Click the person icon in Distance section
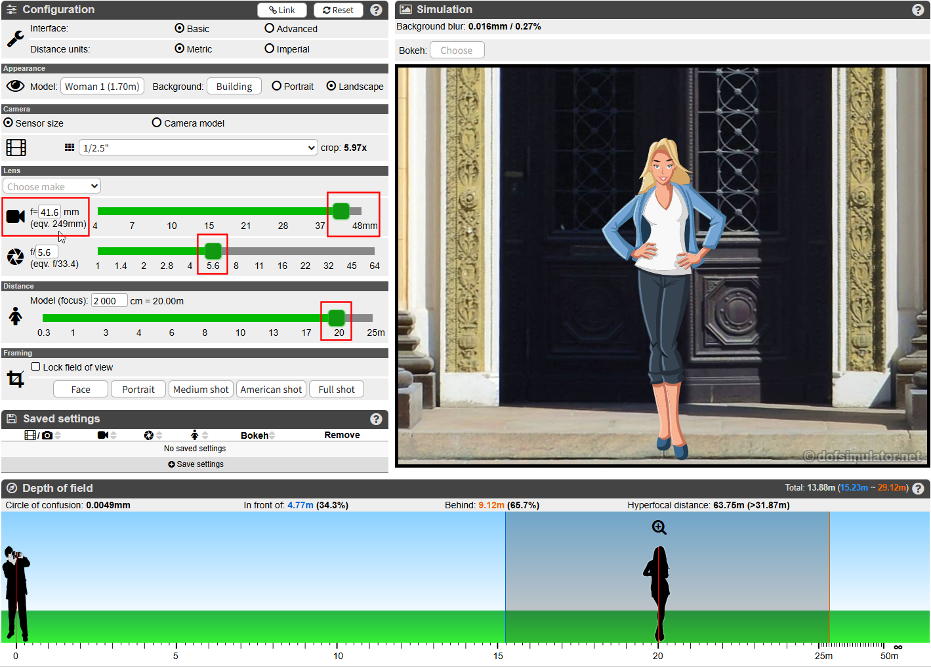Viewport: 931px width, 667px height. coord(16,316)
